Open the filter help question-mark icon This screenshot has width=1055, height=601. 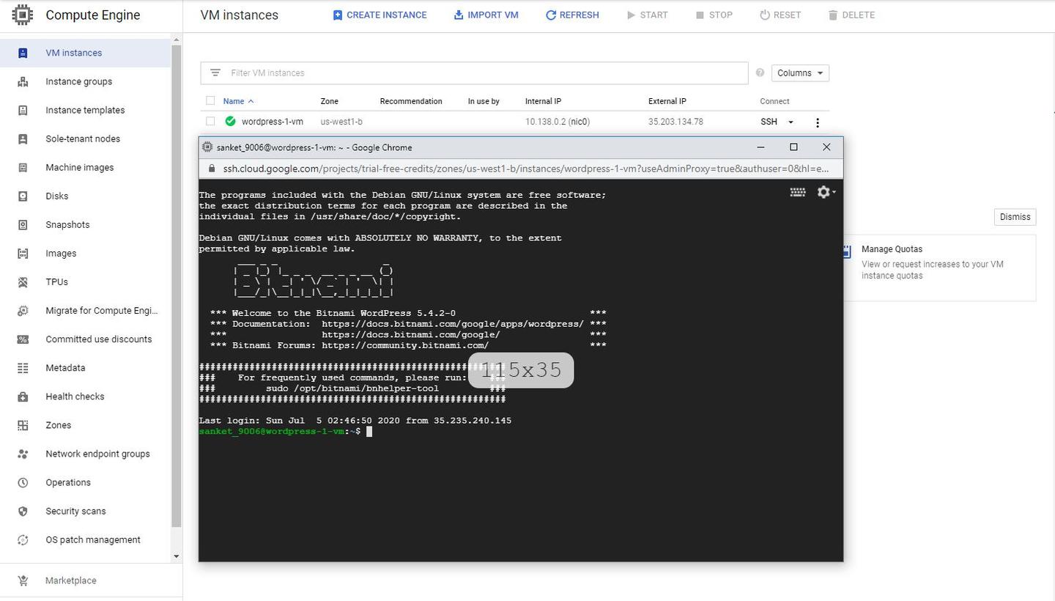coord(760,73)
